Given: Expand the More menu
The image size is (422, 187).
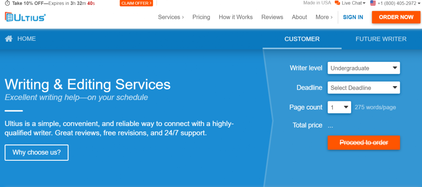Looking at the screenshot, I should tap(324, 17).
